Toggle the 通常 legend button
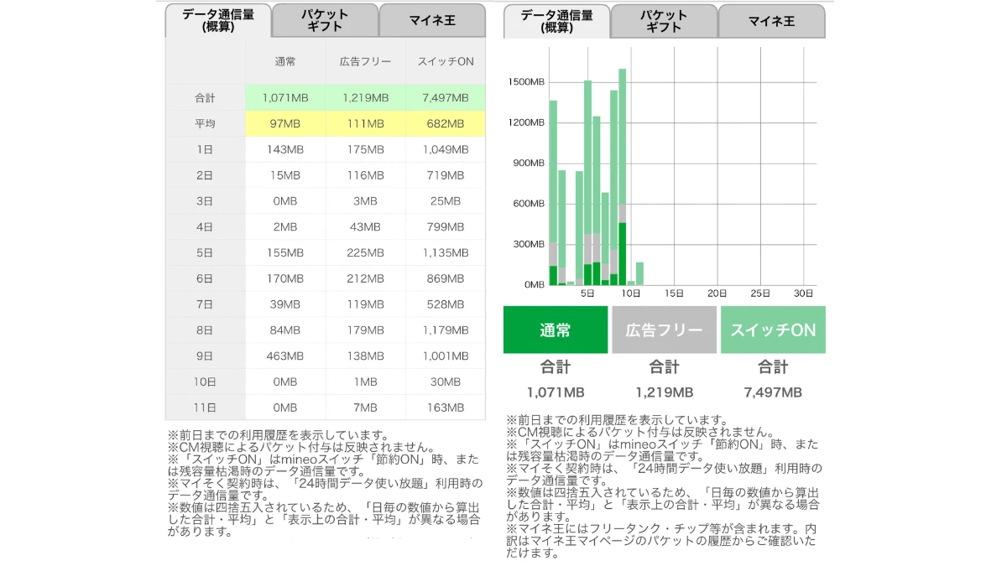This screenshot has width=1007, height=566. (x=556, y=330)
